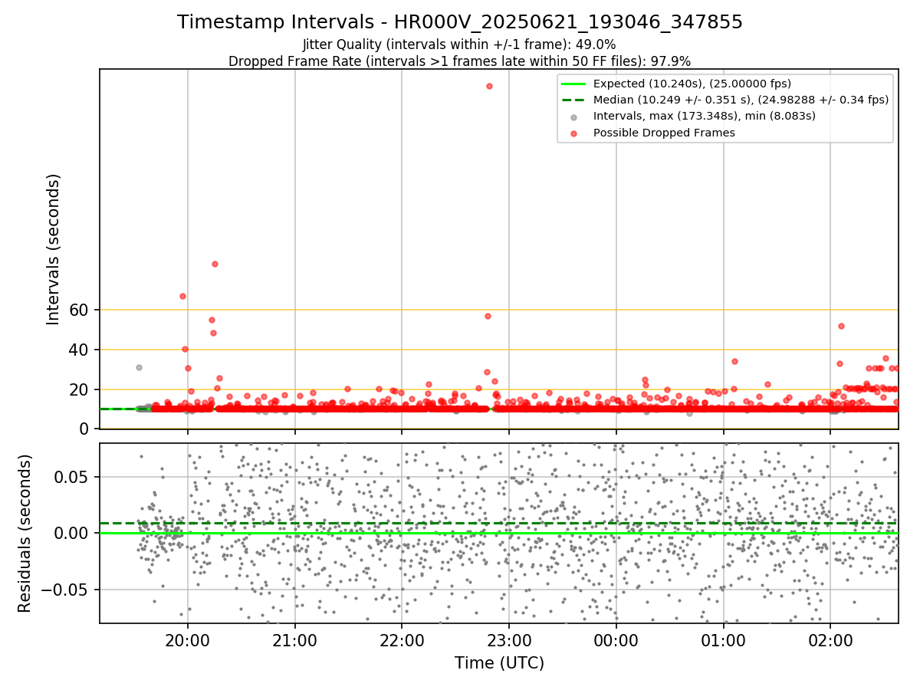This screenshot has width=920, height=690.
Task: Click the plot title "Timestamp Intervals - HR000V_20250621_193046_347855"
Action: [x=460, y=22]
